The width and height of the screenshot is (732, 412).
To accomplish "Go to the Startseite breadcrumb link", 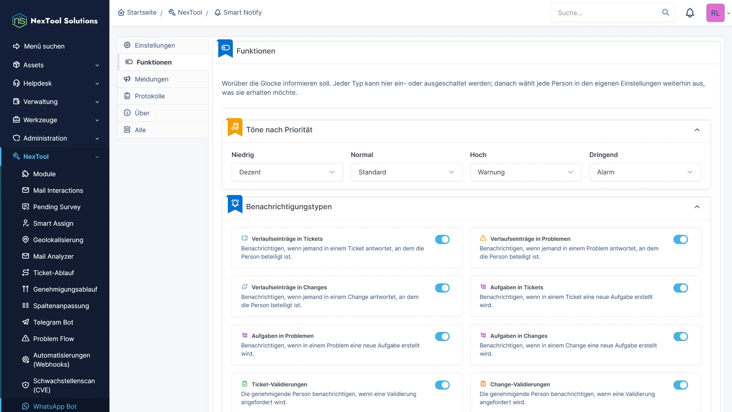I will [137, 12].
